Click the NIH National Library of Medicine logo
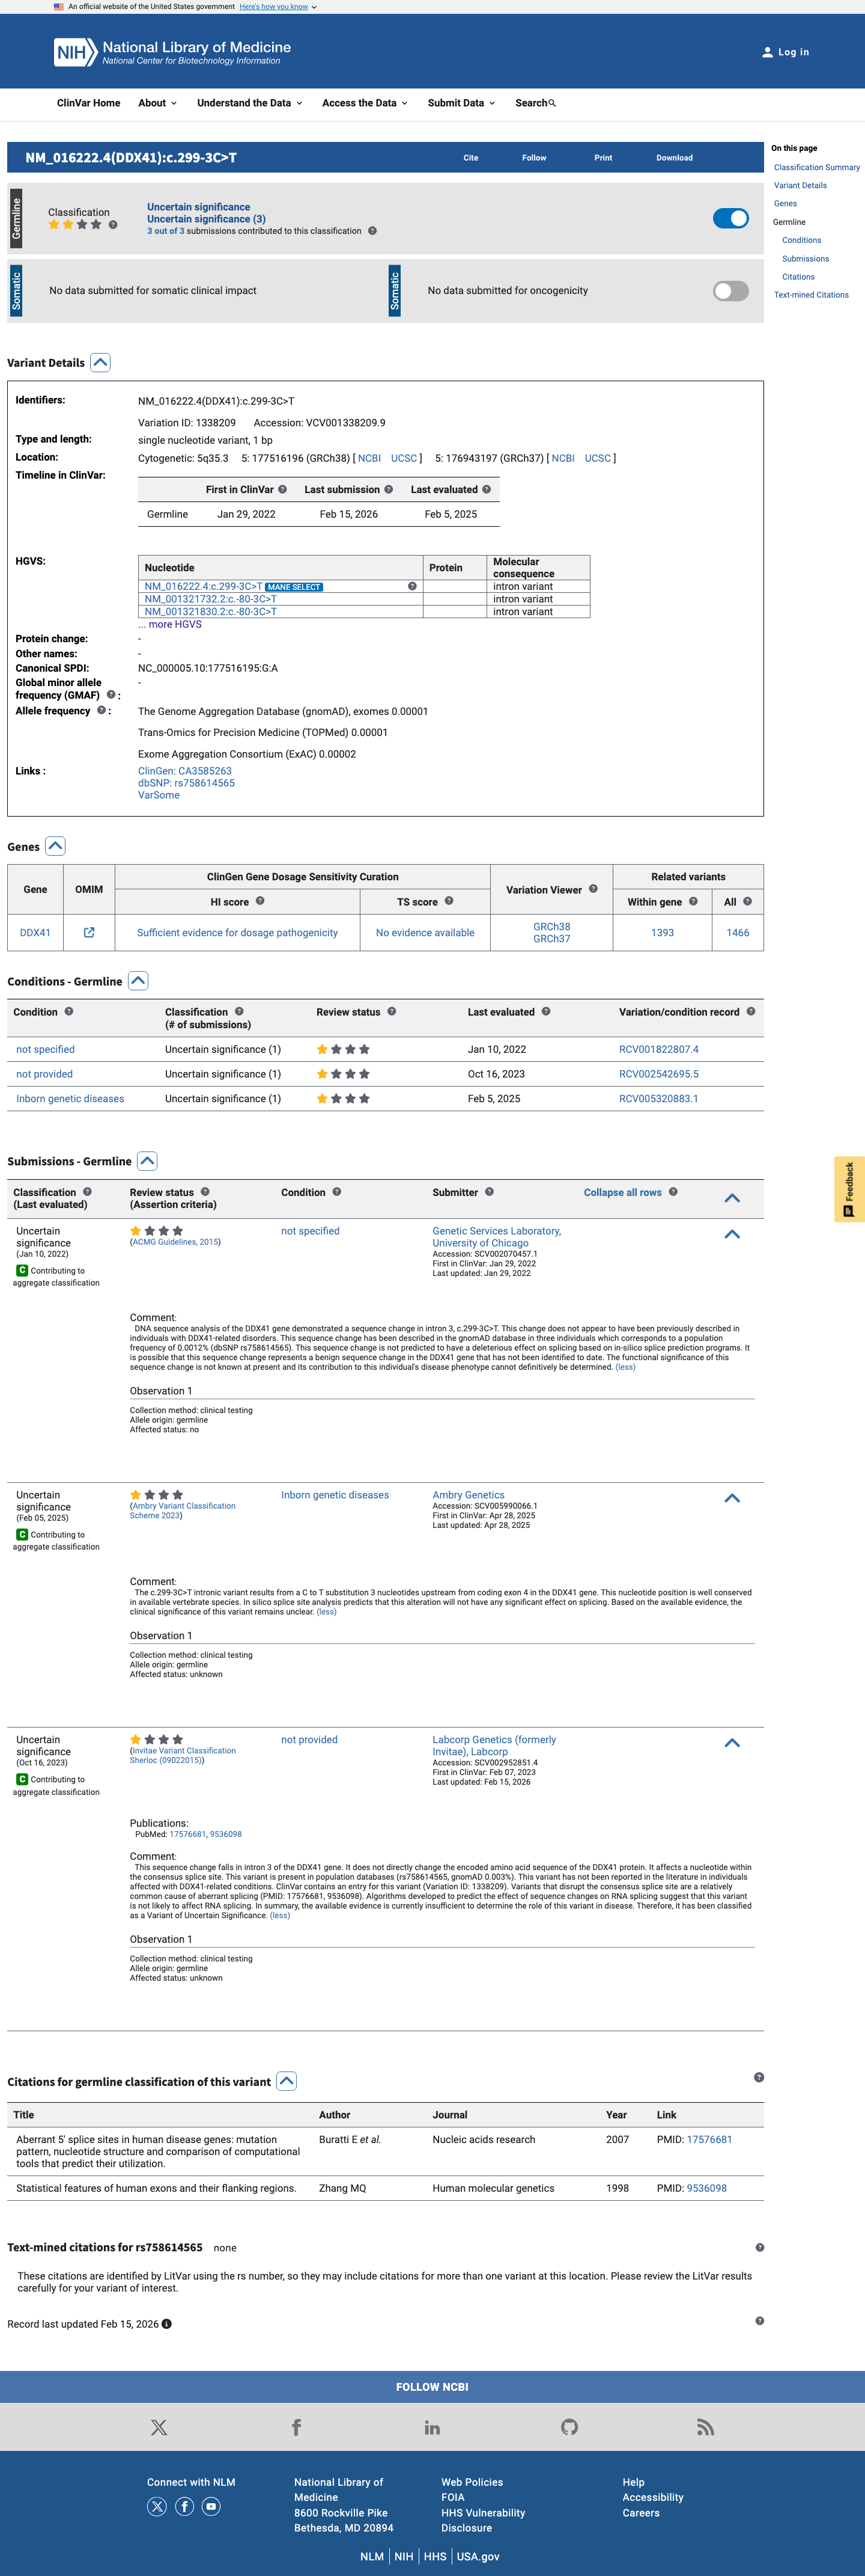The width and height of the screenshot is (865, 2576). (172, 52)
